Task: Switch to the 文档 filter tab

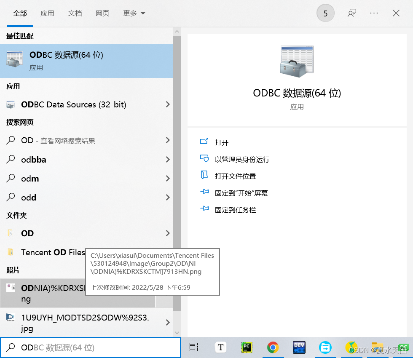Action: click(75, 13)
